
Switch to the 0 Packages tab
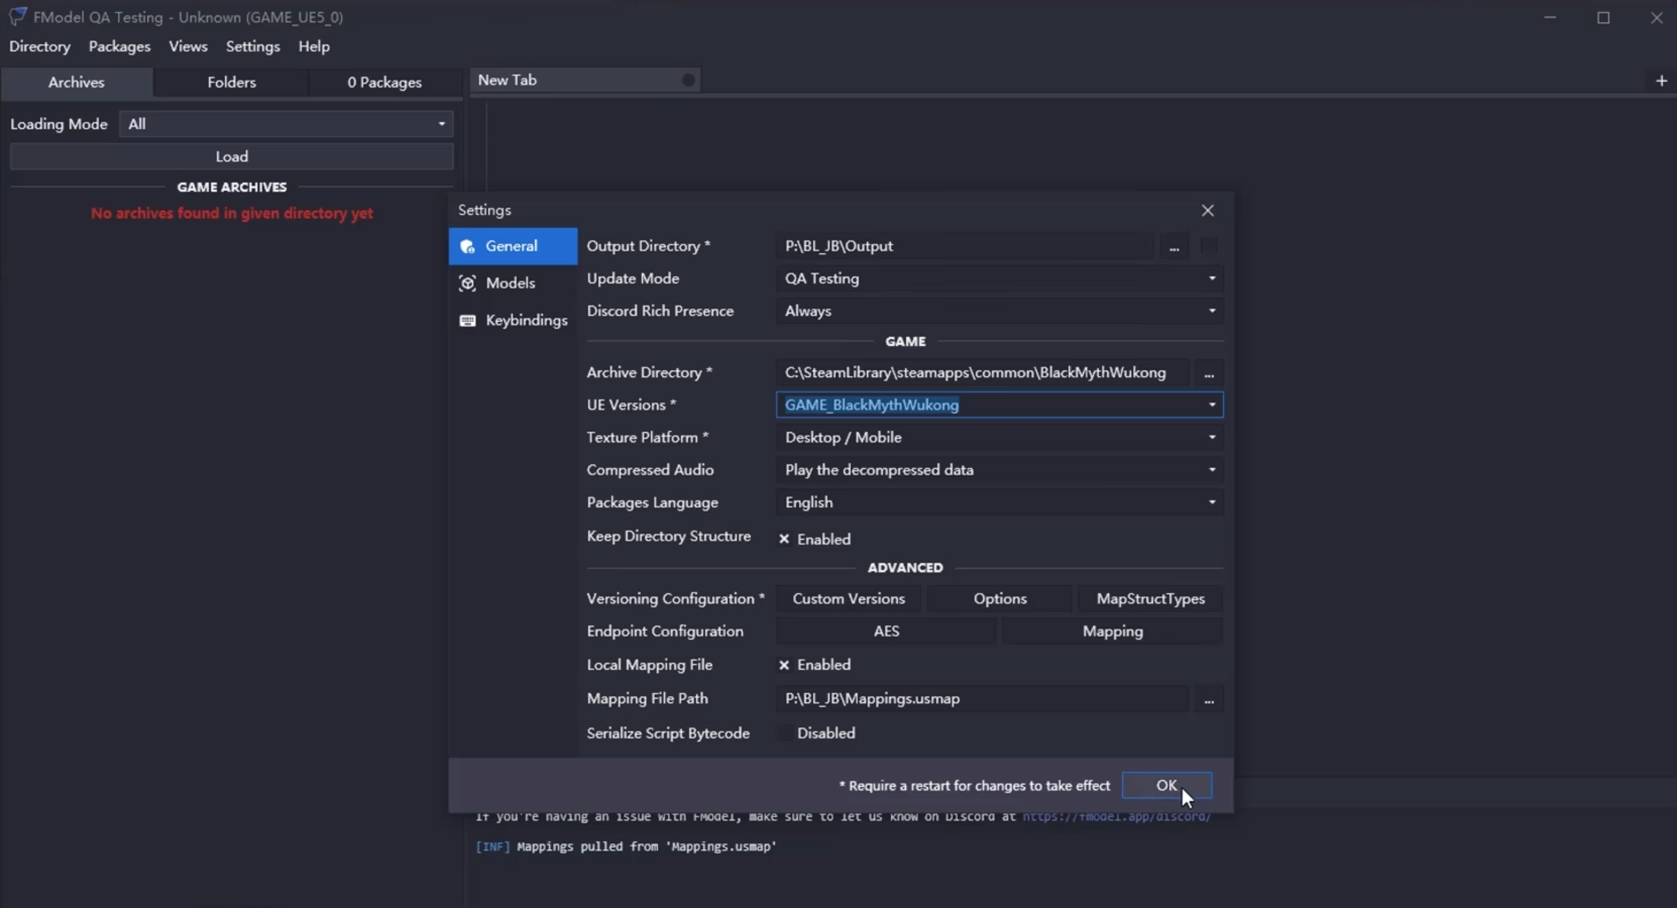coord(384,82)
